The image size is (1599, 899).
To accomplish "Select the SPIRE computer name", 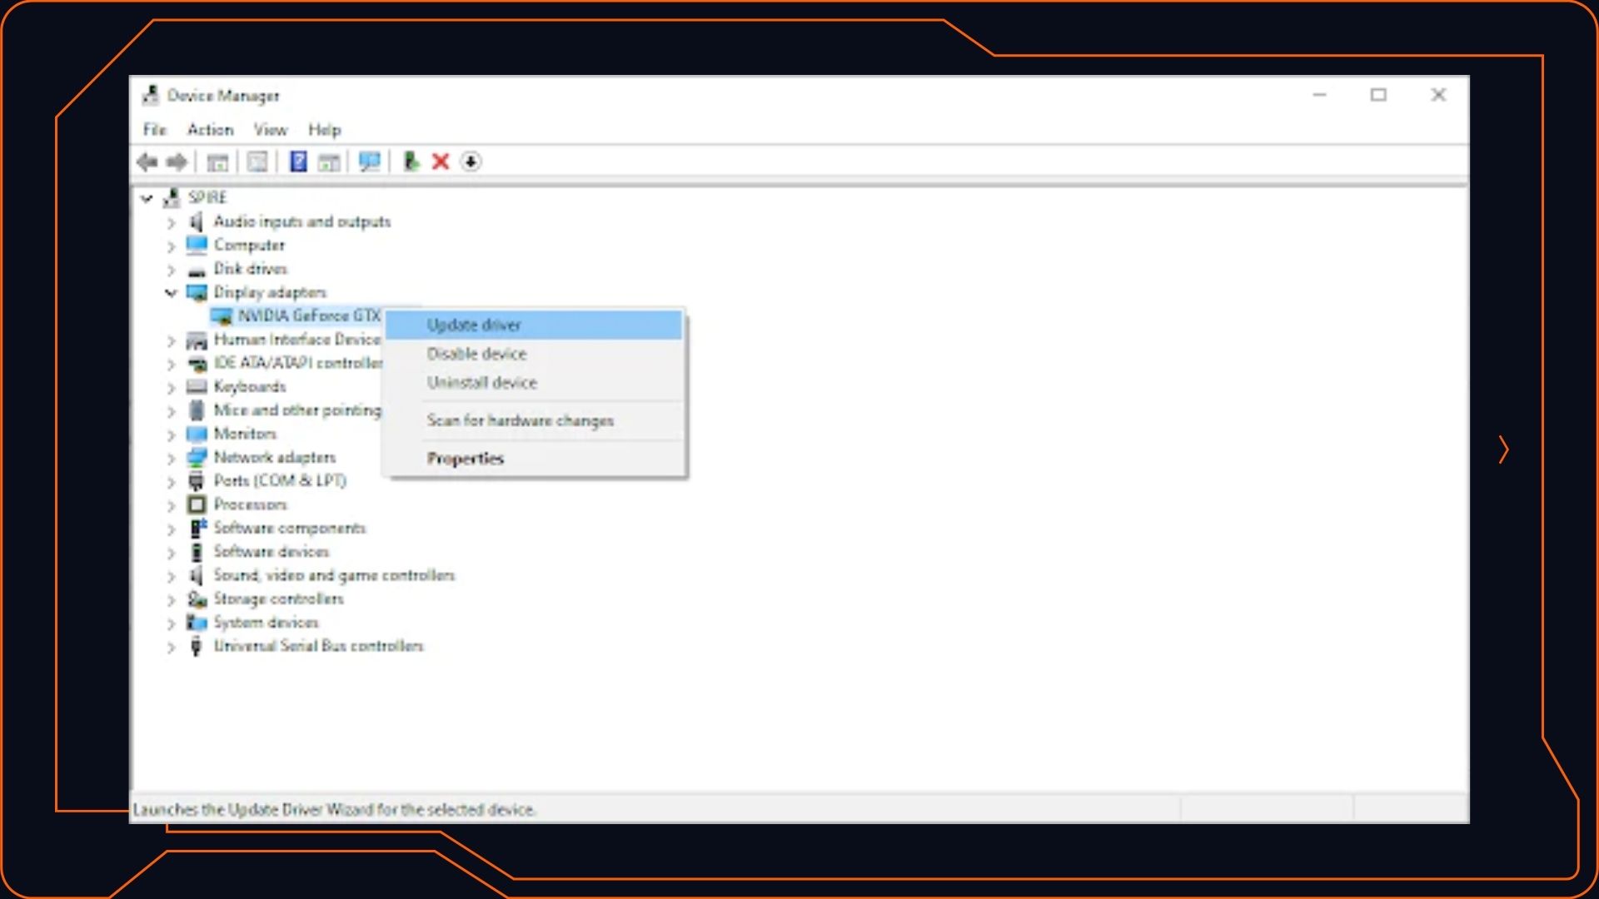I will 207,197.
